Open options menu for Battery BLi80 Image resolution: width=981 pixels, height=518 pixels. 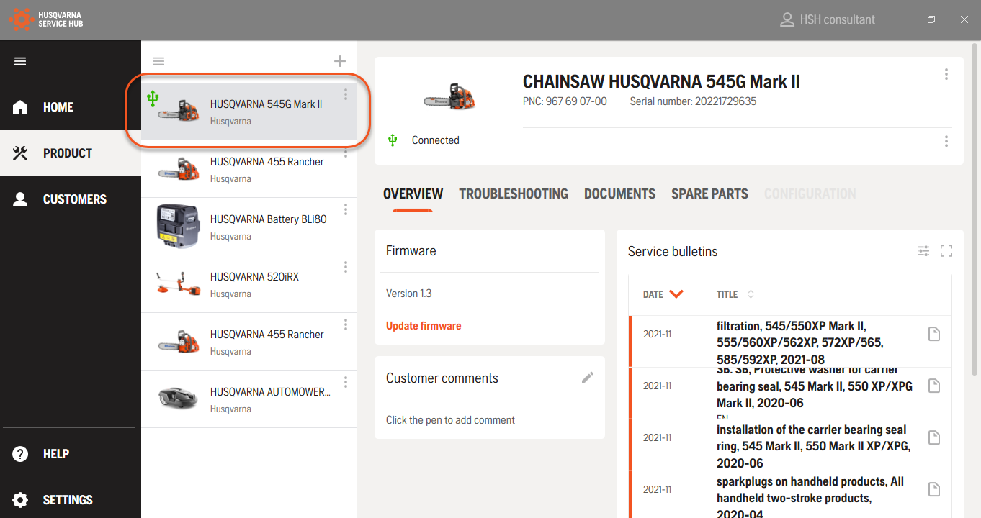(x=346, y=209)
